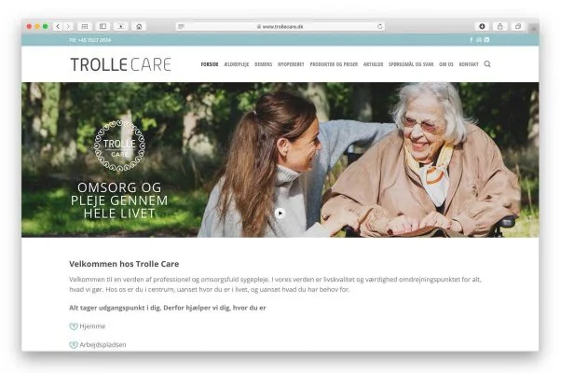Image resolution: width=561 pixels, height=373 pixels.
Task: Go forward with the Safari forward arrow
Action: 68,26
